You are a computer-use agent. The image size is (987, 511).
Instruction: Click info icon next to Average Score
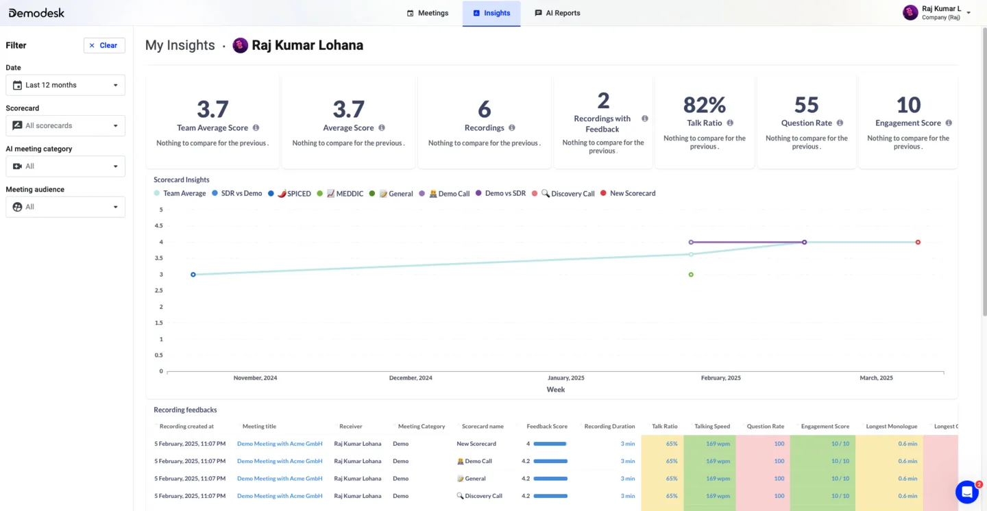382,127
